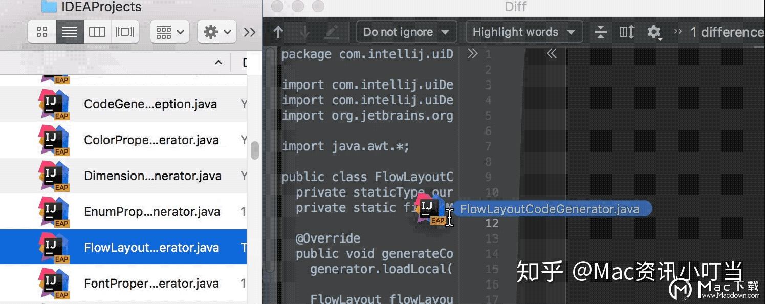The image size is (765, 304).
Task: Click the '@Override' line in Diff
Action: click(x=328, y=238)
